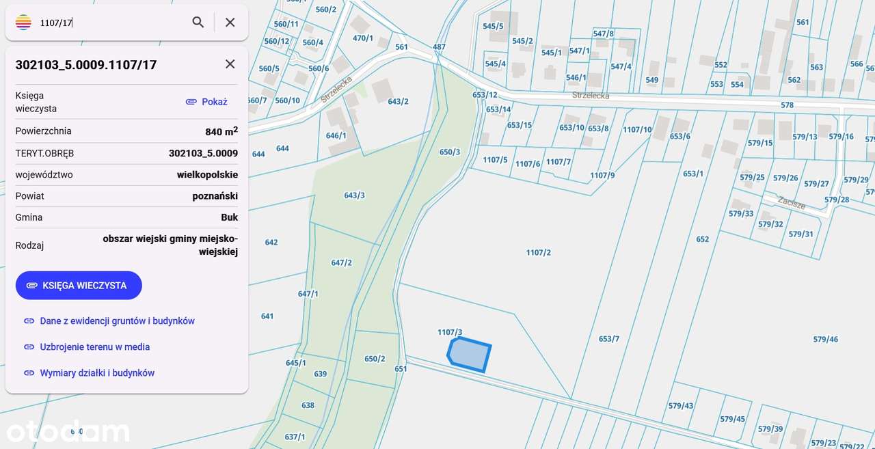This screenshot has height=449, width=875.
Task: Click parcel label 1107/3 on map
Action: click(x=450, y=332)
